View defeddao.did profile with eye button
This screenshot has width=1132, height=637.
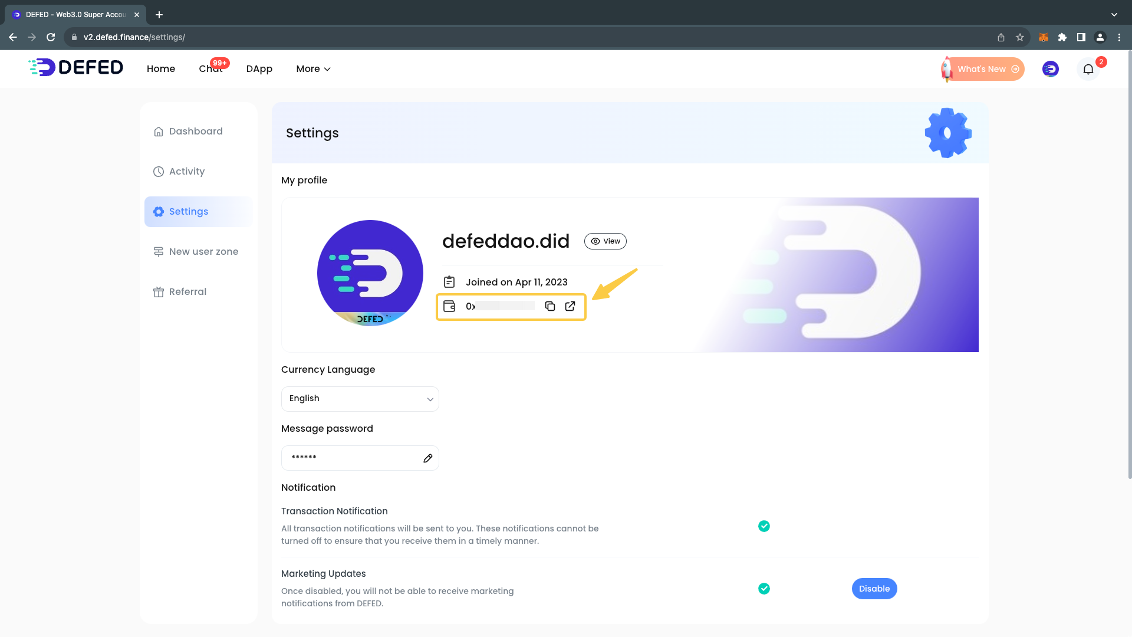606,241
